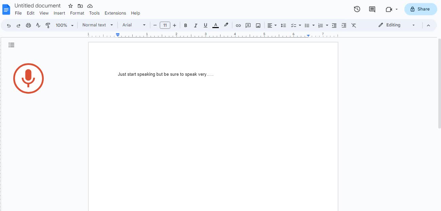The image size is (441, 211).
Task: Open version history from the clock icon
Action: pos(357,9)
